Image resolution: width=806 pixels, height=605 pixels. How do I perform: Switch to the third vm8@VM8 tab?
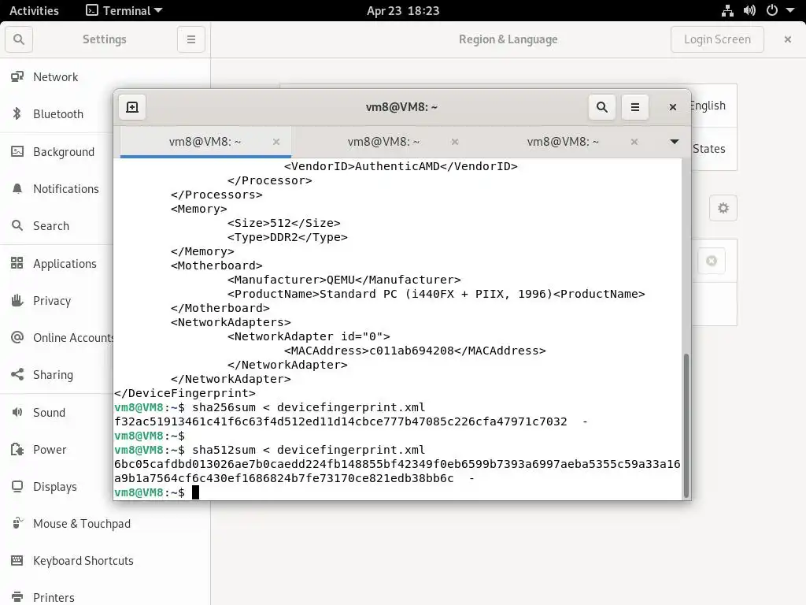[x=563, y=142]
